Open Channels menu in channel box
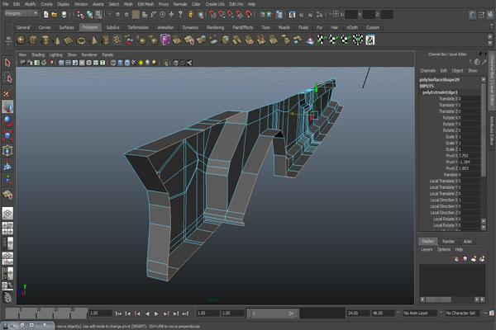496x330 pixels. [x=427, y=70]
